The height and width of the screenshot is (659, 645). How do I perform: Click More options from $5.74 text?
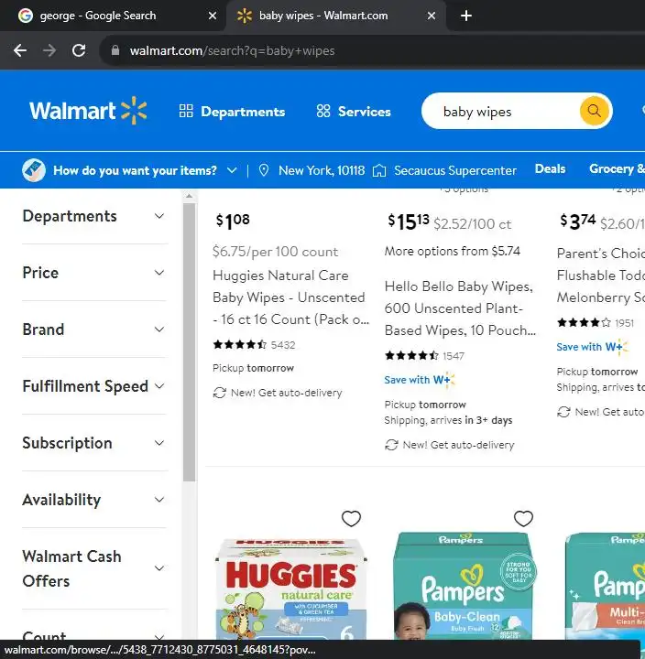[453, 252]
